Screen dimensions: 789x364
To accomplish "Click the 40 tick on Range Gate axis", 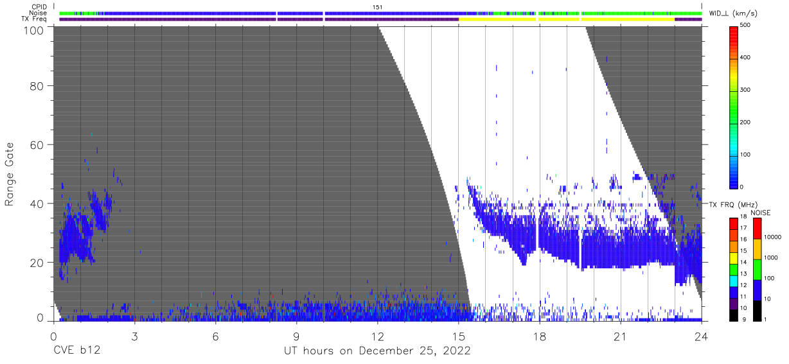I will [37, 204].
